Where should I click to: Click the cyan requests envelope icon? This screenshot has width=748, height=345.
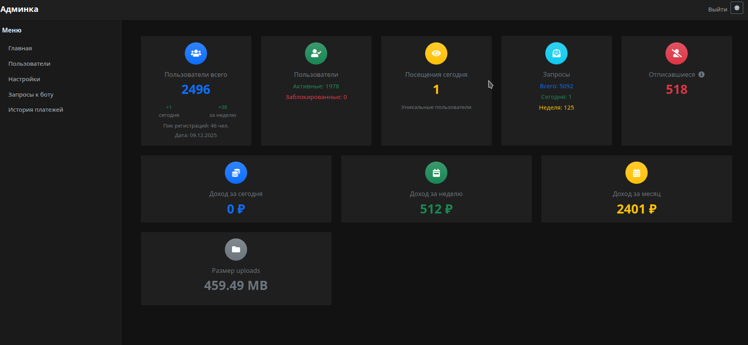(556, 53)
